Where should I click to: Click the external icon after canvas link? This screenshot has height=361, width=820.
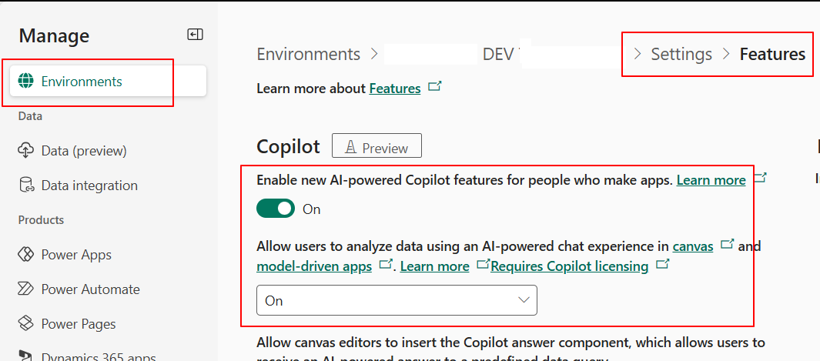click(728, 244)
